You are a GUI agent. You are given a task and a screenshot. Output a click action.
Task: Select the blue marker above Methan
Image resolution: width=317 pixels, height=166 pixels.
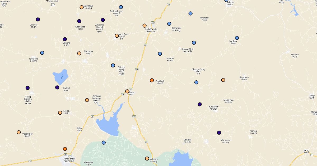click(237, 38)
